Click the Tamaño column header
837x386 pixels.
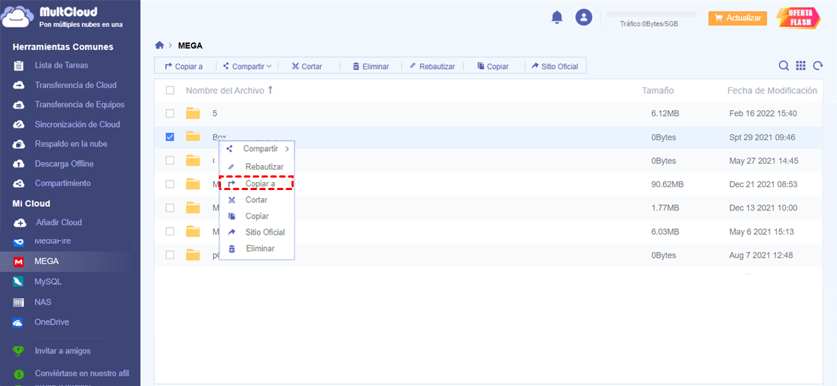point(658,90)
